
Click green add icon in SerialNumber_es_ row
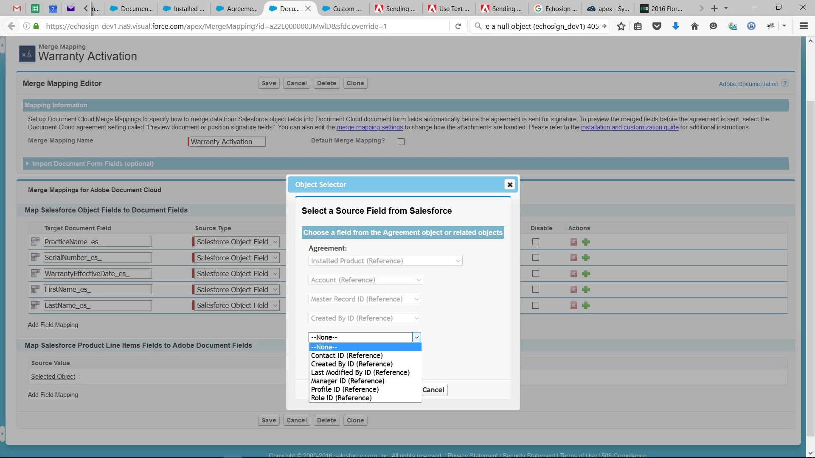point(586,258)
